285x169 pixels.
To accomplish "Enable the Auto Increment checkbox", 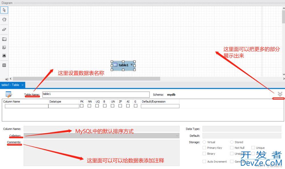I will coord(204,161).
